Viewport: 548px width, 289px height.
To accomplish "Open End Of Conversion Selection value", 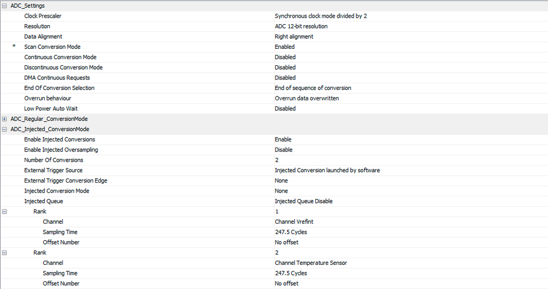I will point(313,88).
